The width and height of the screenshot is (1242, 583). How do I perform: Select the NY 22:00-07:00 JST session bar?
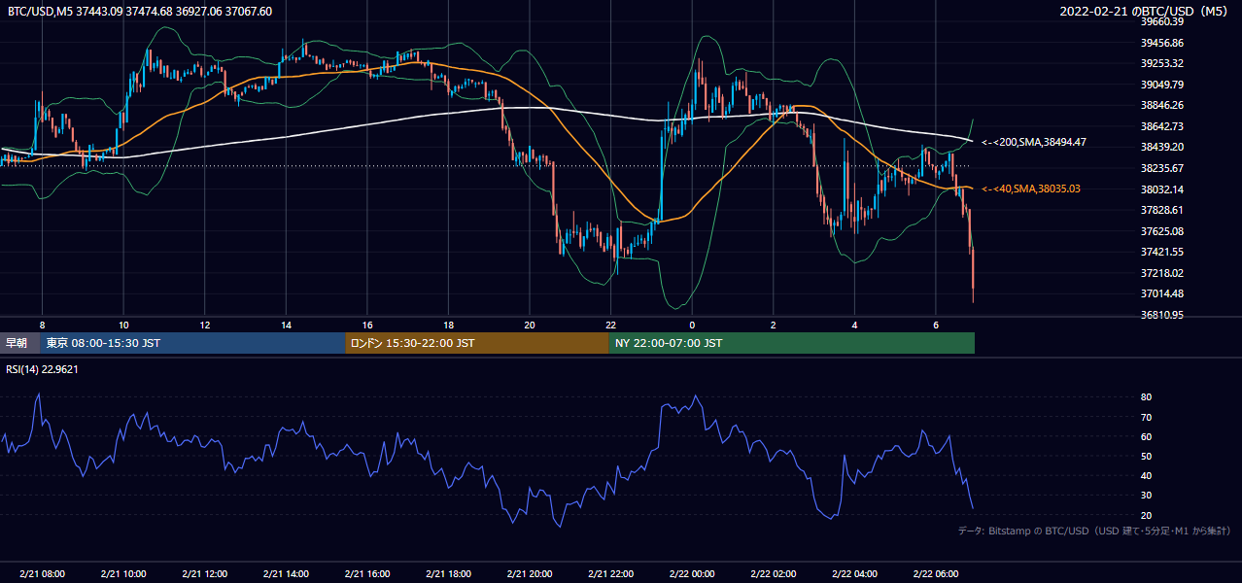pos(792,343)
